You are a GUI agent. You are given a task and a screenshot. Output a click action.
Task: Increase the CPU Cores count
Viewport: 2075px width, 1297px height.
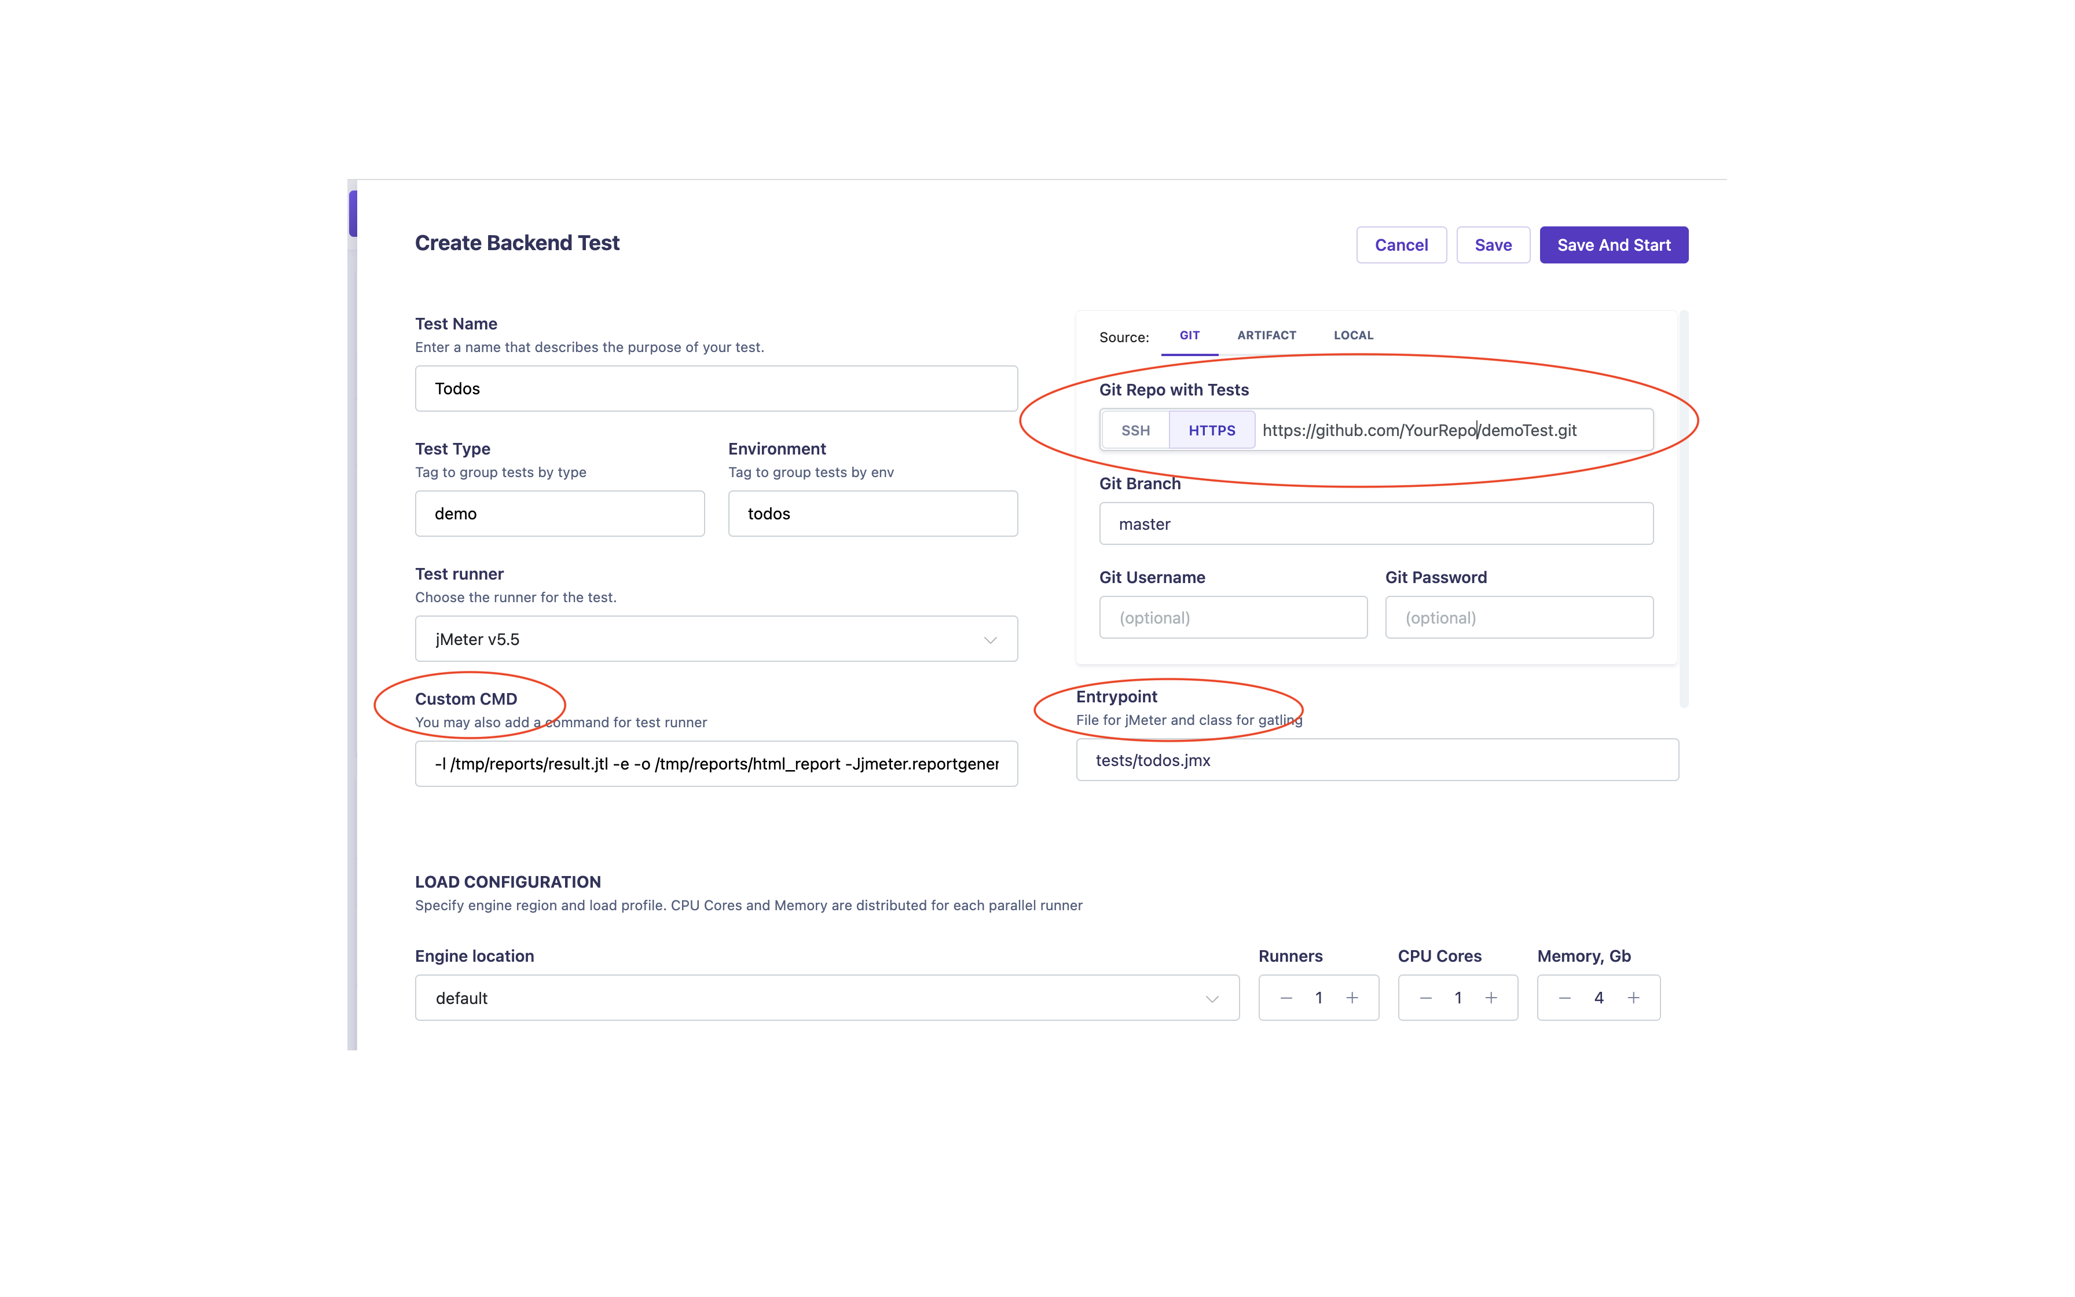pyautogui.click(x=1491, y=998)
